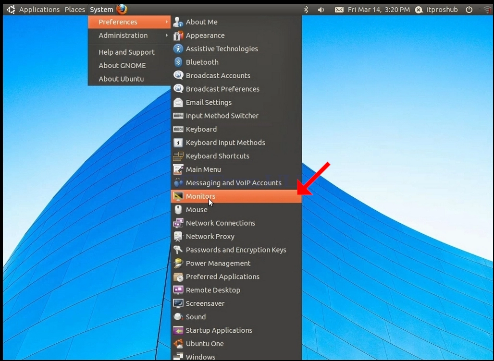
Task: Click the Email Settings envelope icon
Action: (178, 103)
